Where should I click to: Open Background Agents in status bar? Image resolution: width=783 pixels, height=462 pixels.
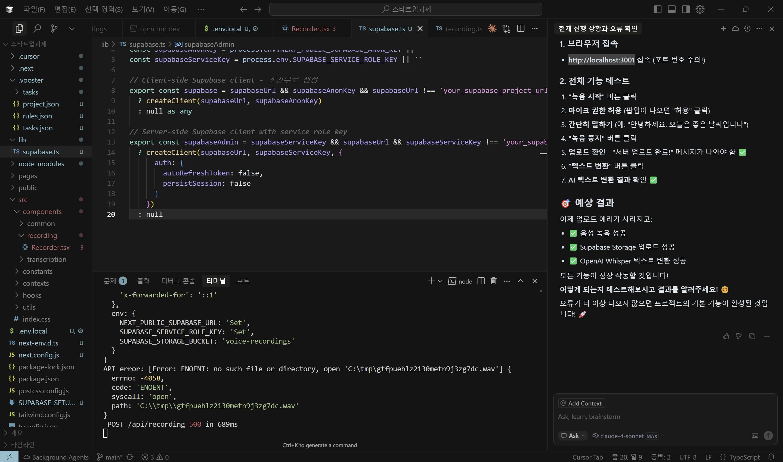56,457
